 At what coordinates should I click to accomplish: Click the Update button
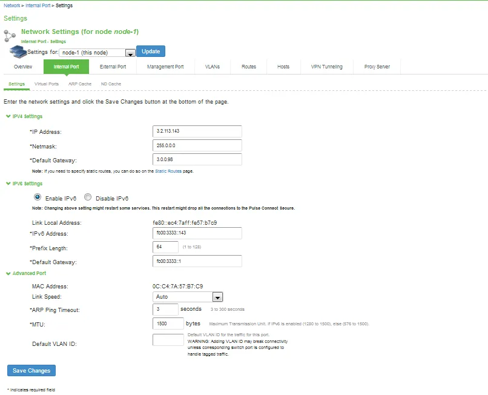pyautogui.click(x=151, y=51)
